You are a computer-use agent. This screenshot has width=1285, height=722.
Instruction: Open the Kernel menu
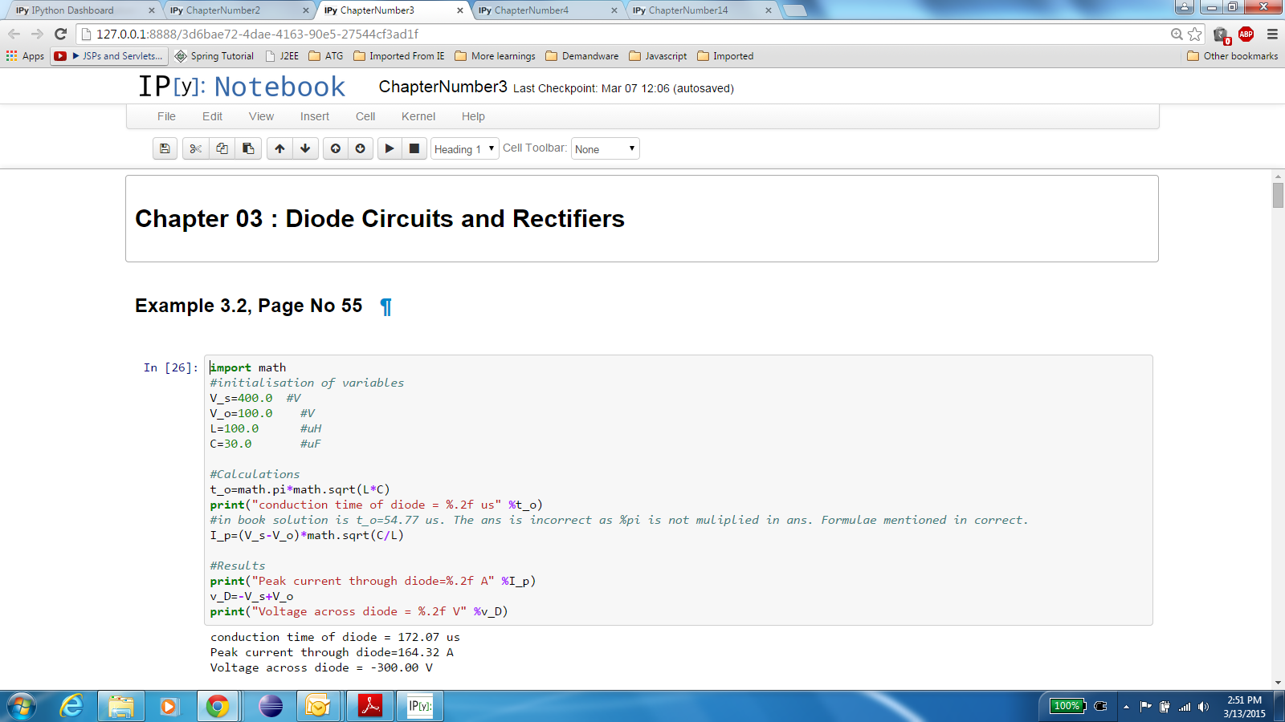tap(418, 116)
